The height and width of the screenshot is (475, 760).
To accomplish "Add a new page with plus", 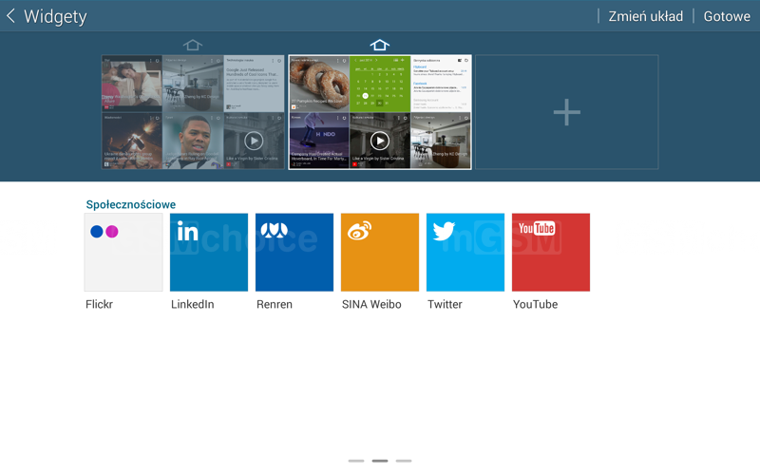I will [x=567, y=112].
